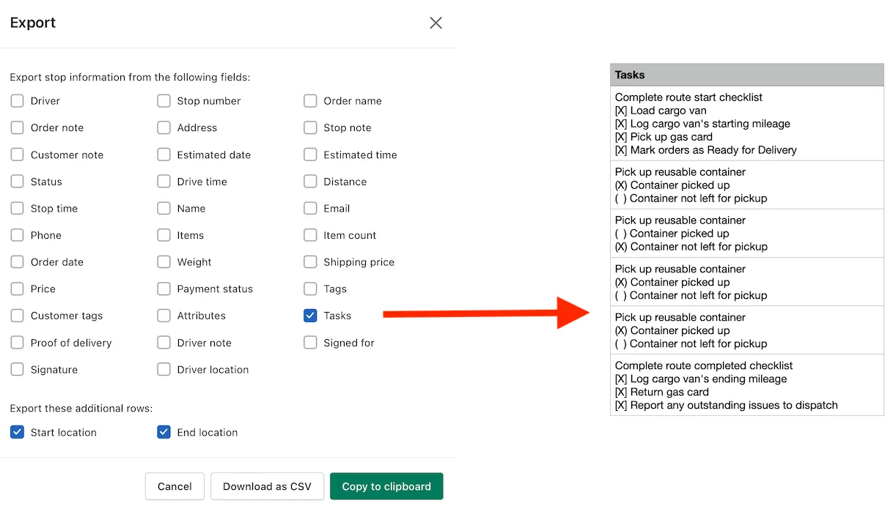
Task: Tick the Customer note checkbox
Action: point(17,155)
